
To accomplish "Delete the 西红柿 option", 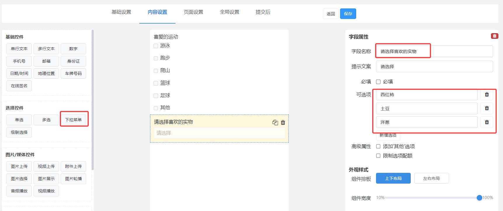I will (487, 94).
